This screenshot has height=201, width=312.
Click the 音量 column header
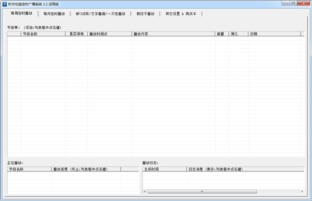tap(222, 34)
